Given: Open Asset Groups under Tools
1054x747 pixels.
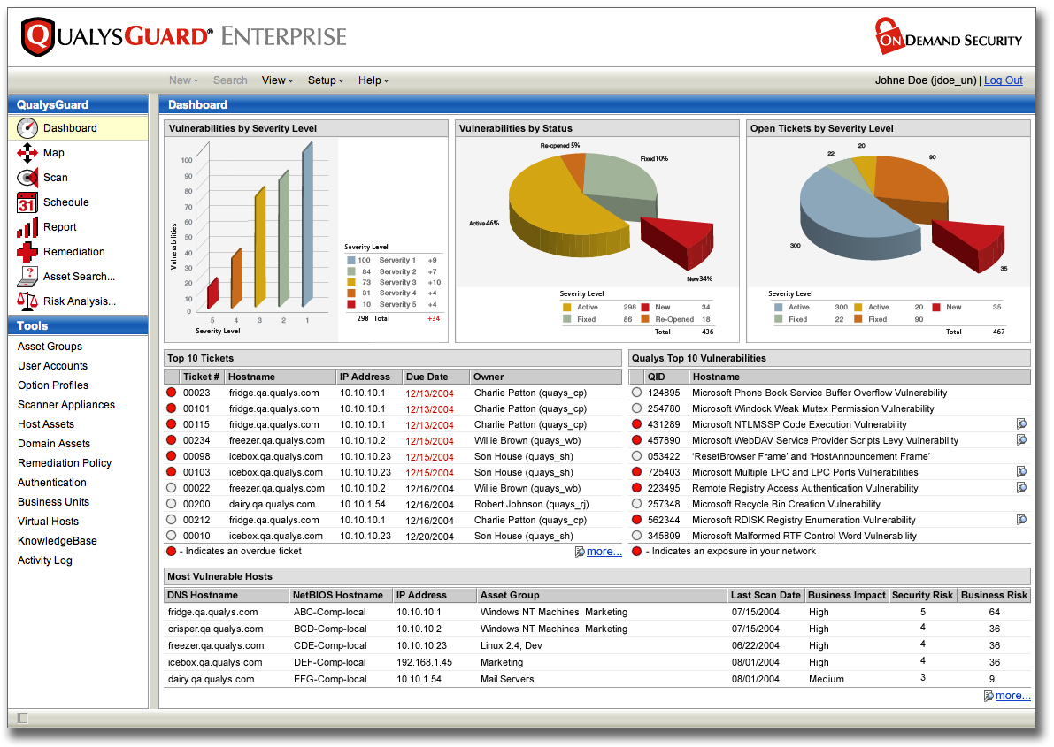Looking at the screenshot, I should [50, 347].
